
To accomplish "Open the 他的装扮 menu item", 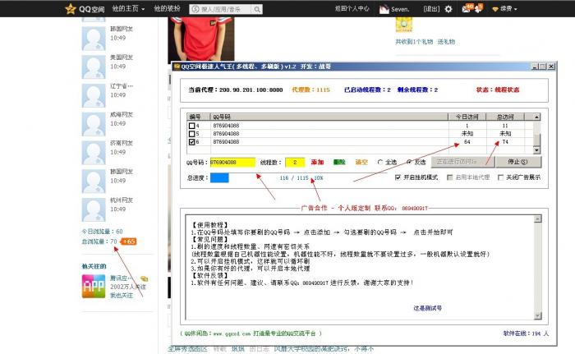I will click(x=167, y=8).
